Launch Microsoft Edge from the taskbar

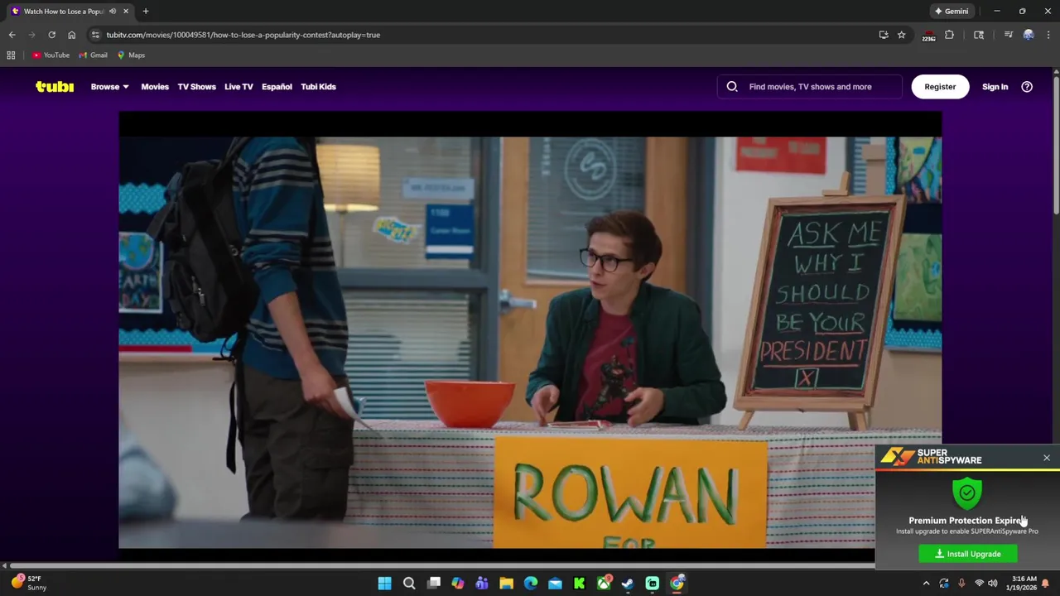(x=531, y=584)
